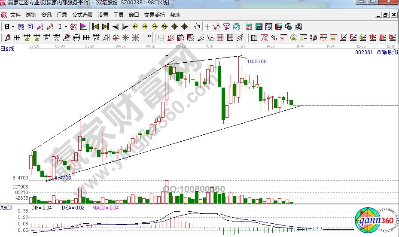Click the 10-23 date on timeline
Screen dimensions: 399x237
coord(240,45)
